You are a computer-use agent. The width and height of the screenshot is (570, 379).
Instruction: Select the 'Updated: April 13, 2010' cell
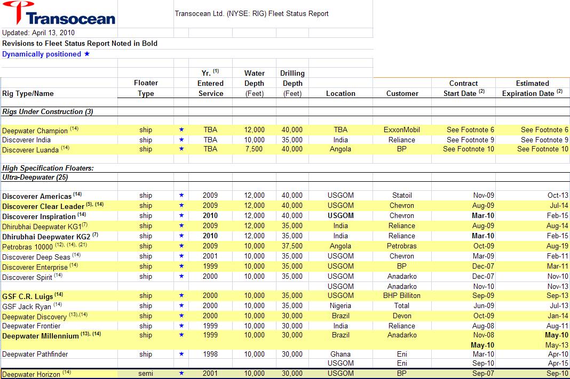pos(38,33)
